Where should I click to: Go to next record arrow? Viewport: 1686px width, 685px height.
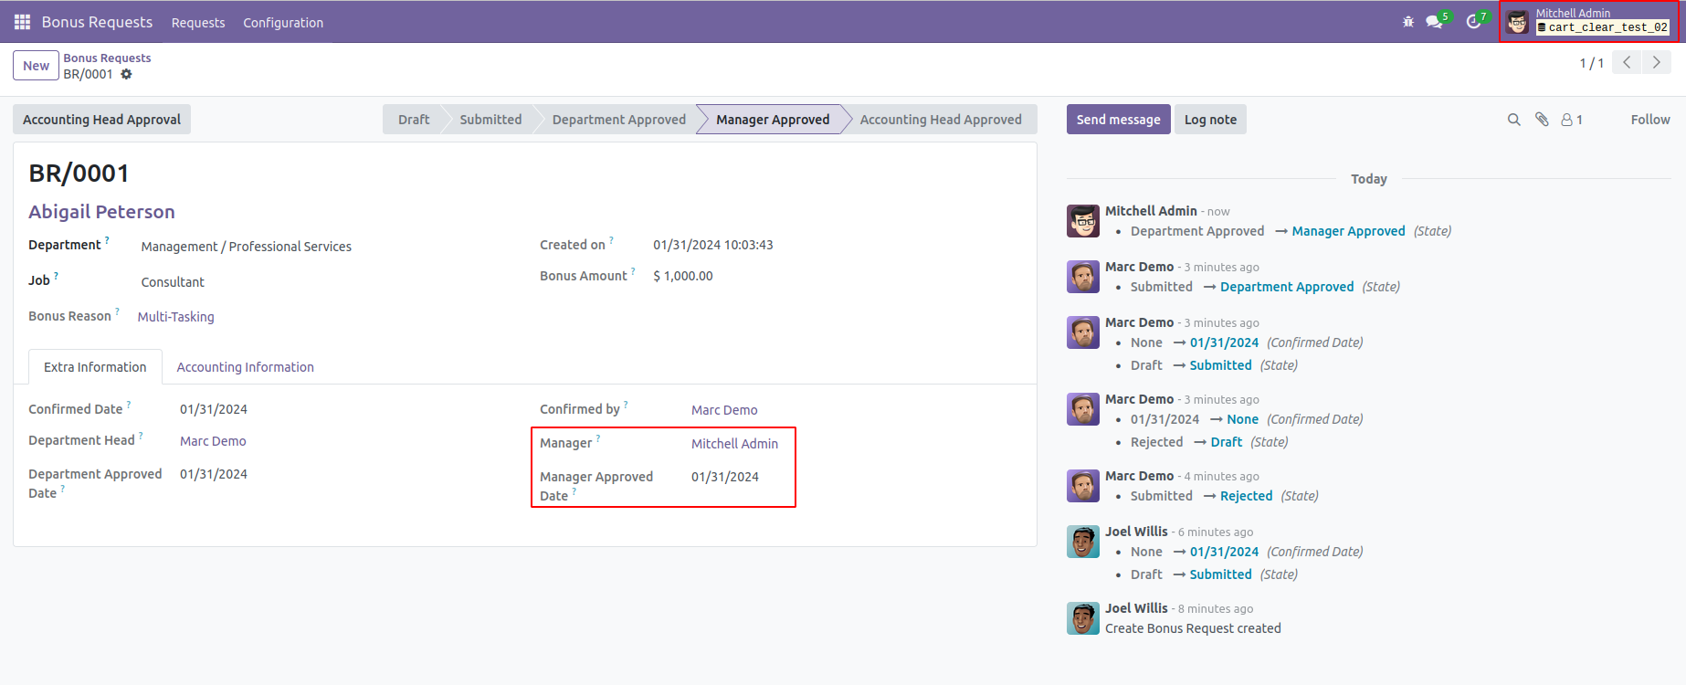click(1656, 63)
